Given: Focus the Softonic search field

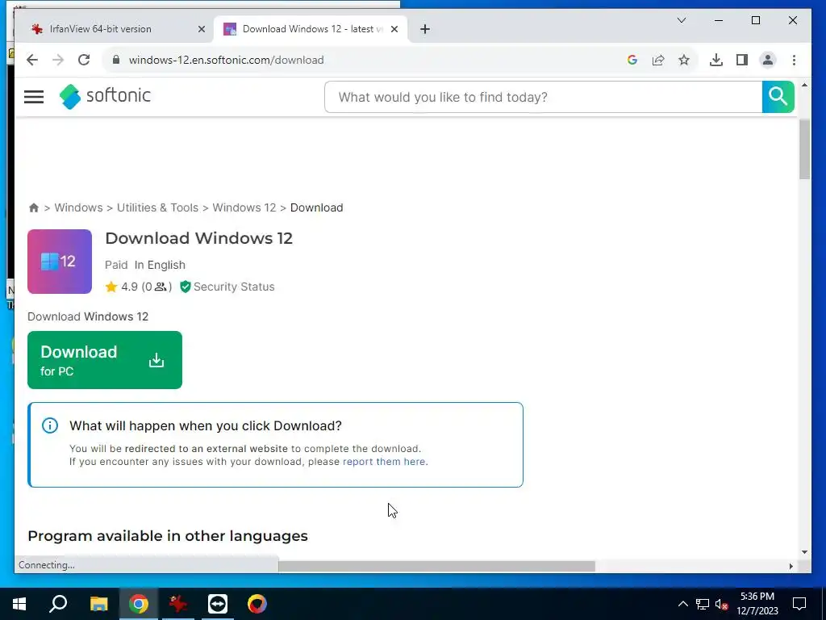Looking at the screenshot, I should pos(543,97).
